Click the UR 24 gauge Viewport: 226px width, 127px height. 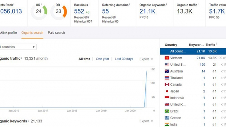tap(39, 12)
